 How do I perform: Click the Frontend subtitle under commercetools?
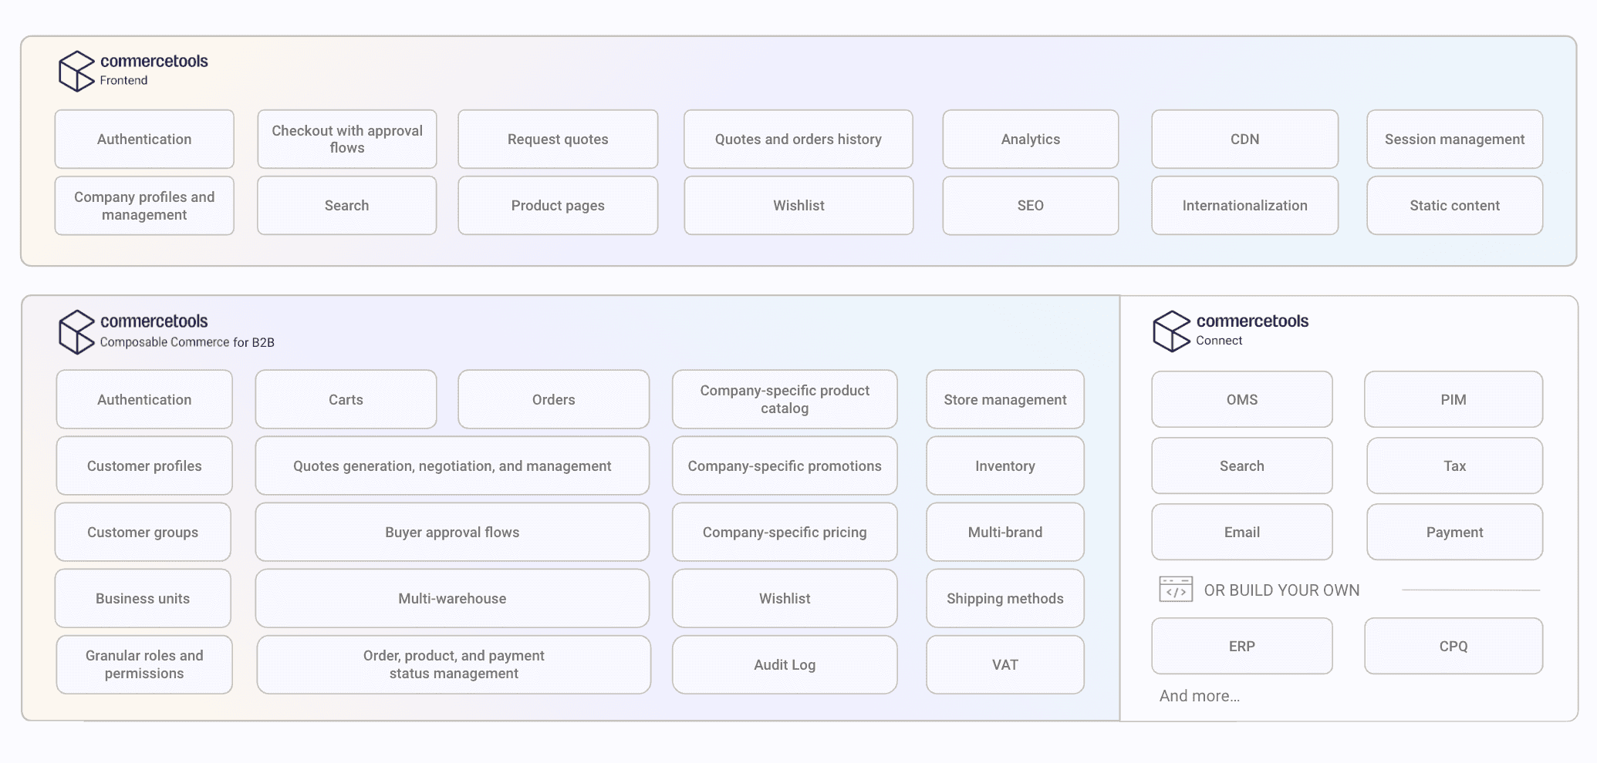pos(123,80)
